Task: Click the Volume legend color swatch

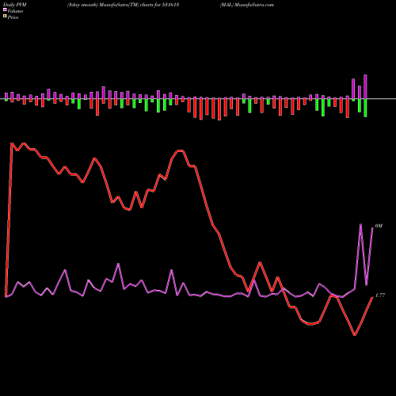Action: pos(5,10)
